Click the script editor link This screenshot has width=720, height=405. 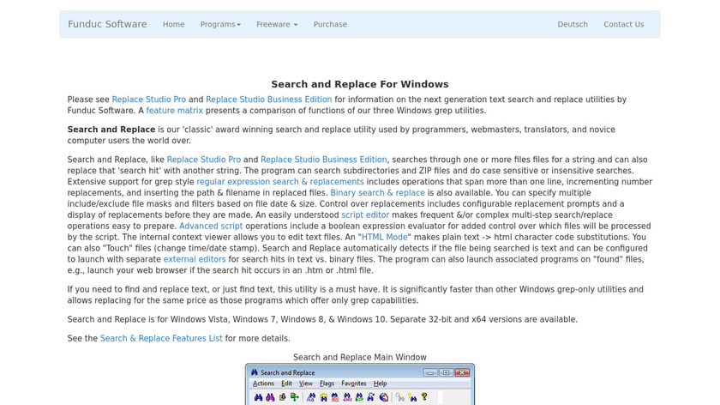(365, 215)
